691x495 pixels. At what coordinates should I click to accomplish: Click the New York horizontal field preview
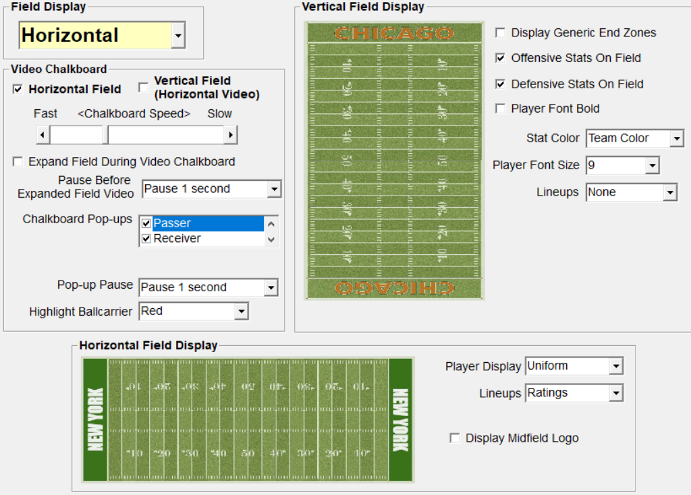(x=247, y=420)
